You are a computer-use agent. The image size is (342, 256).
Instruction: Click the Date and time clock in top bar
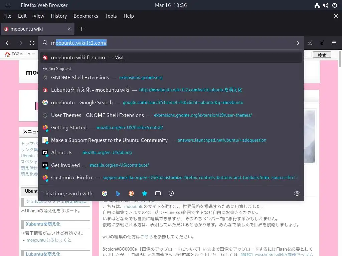coord(171,5)
